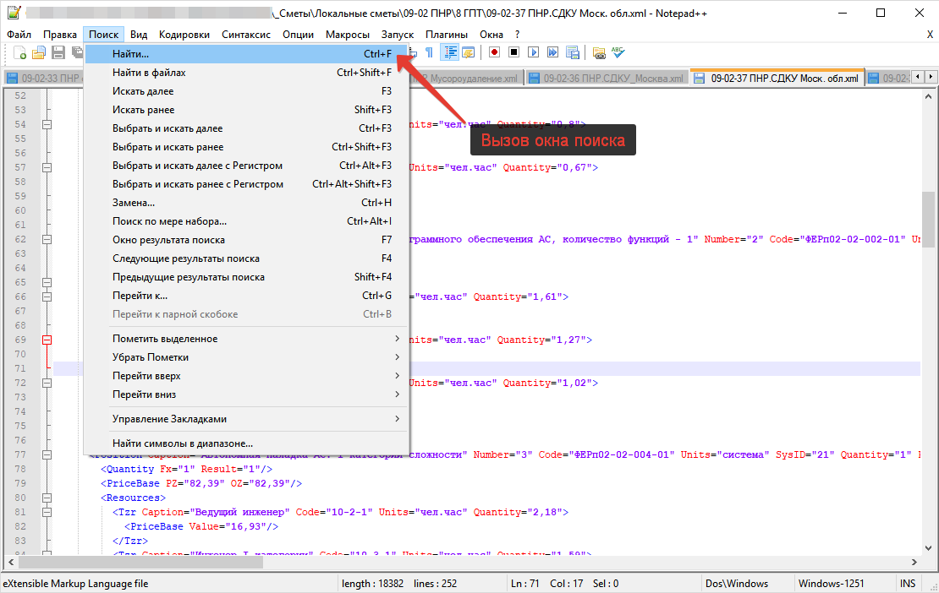Click the spell check ABC icon
This screenshot has width=939, height=593.
pyautogui.click(x=618, y=52)
